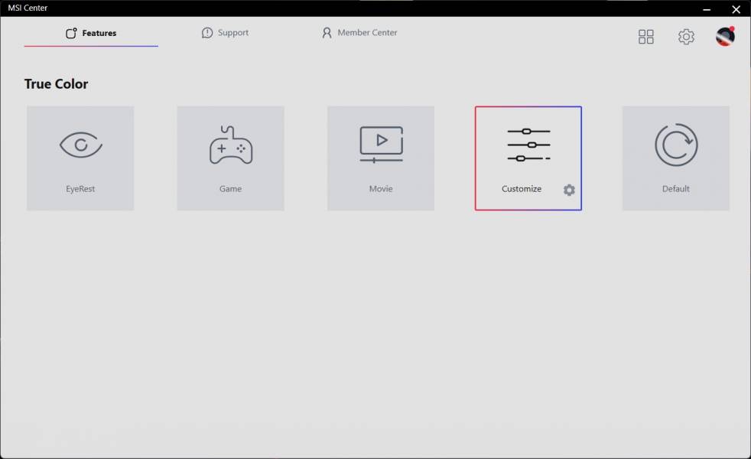Image resolution: width=751 pixels, height=459 pixels.
Task: Activate the Movie screen icon mode
Action: (382, 145)
